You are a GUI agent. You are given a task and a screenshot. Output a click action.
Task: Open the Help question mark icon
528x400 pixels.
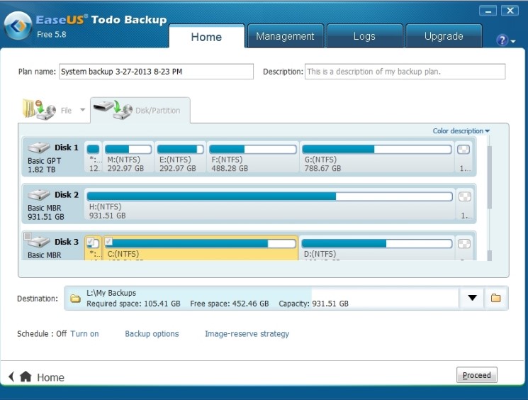(502, 40)
